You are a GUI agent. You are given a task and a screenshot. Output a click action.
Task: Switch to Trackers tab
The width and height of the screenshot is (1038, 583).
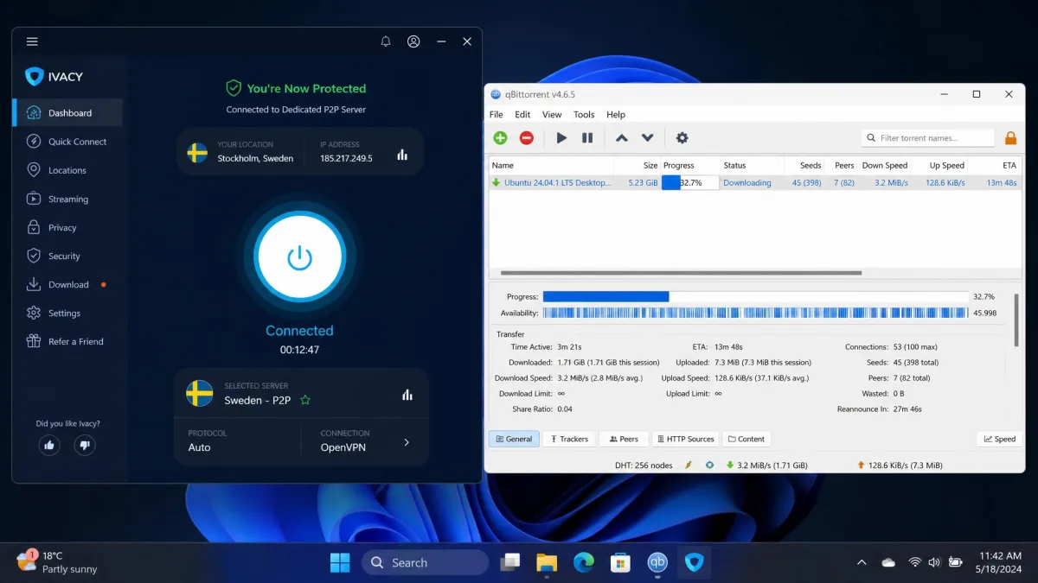pos(569,439)
